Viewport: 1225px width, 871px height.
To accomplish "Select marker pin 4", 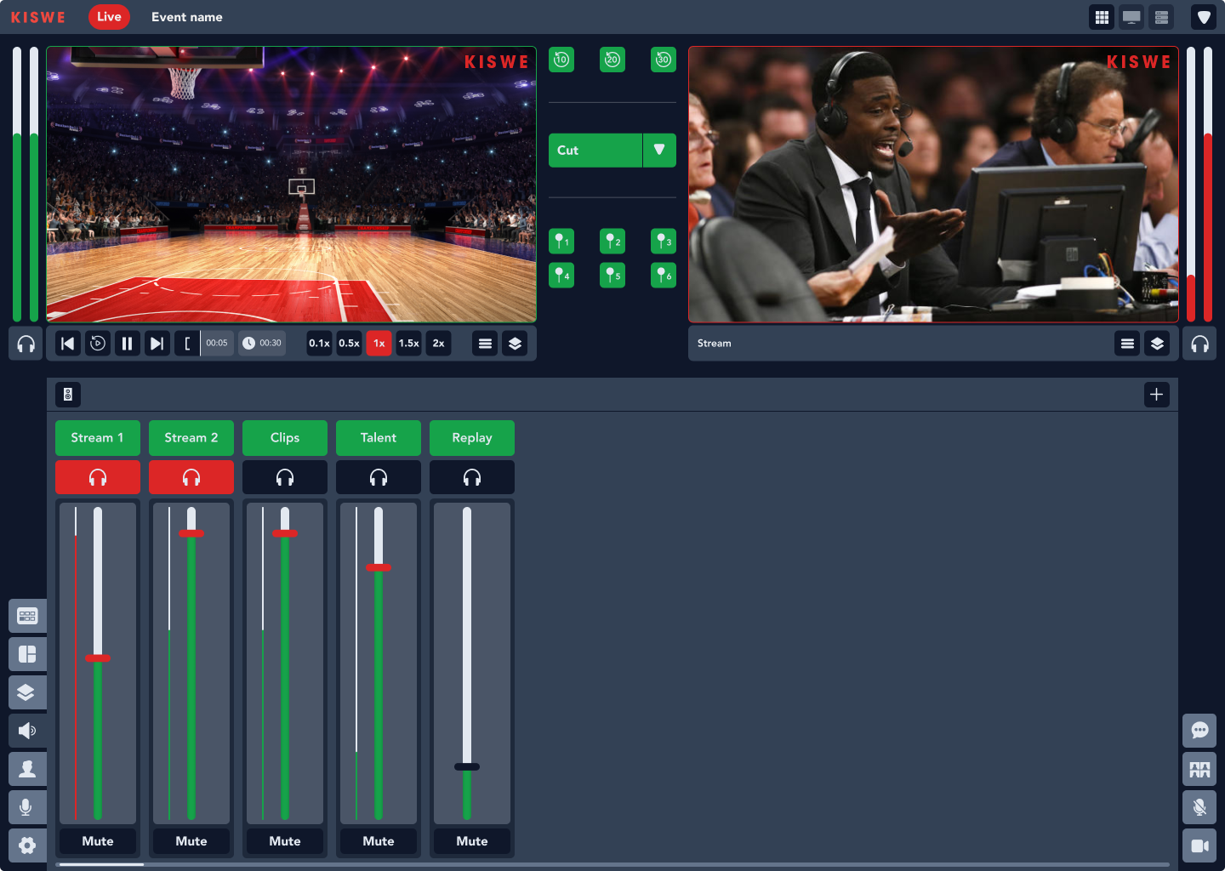I will pos(561,276).
